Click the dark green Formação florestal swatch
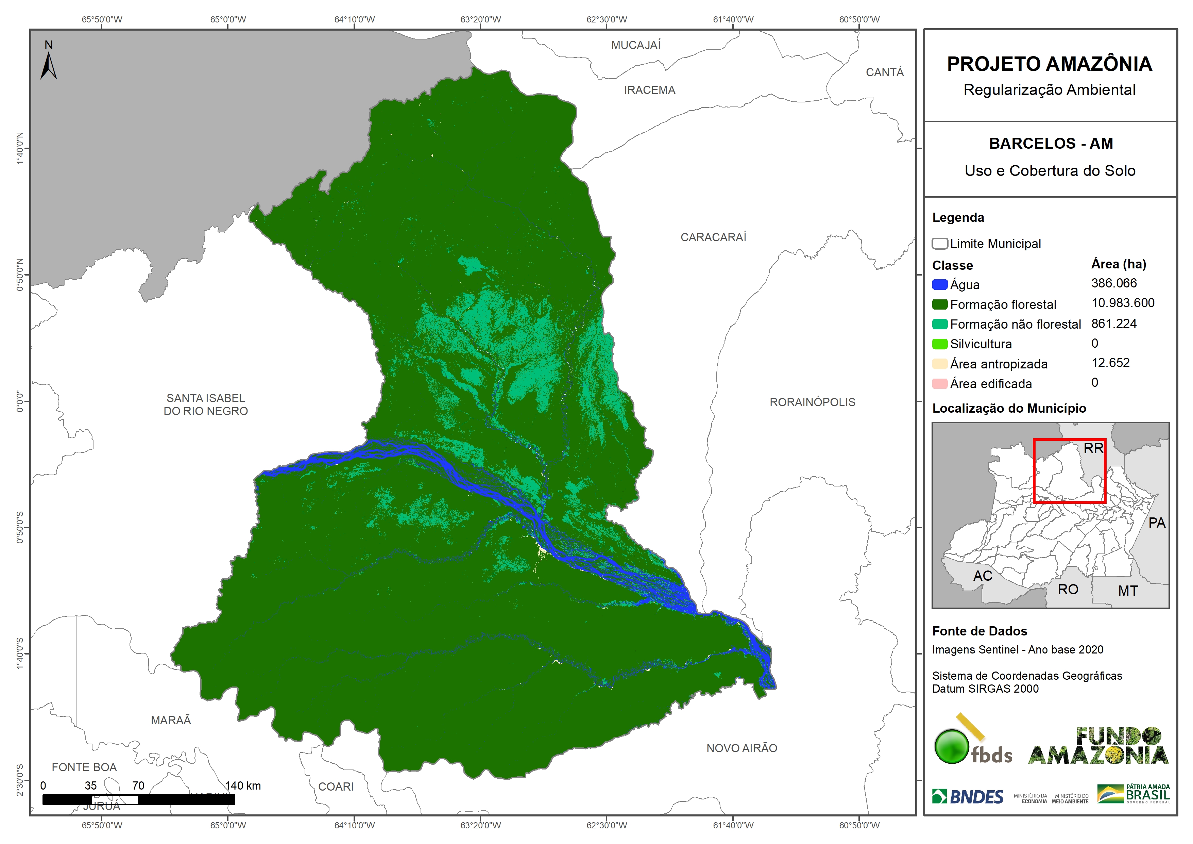 click(939, 304)
